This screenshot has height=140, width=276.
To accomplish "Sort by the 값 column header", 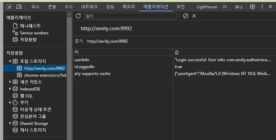I will click(224, 52).
